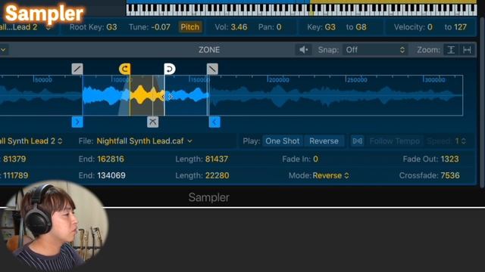Viewport: 485px width, 272px height.
Task: Click the vertical zoom icon
Action: click(451, 50)
